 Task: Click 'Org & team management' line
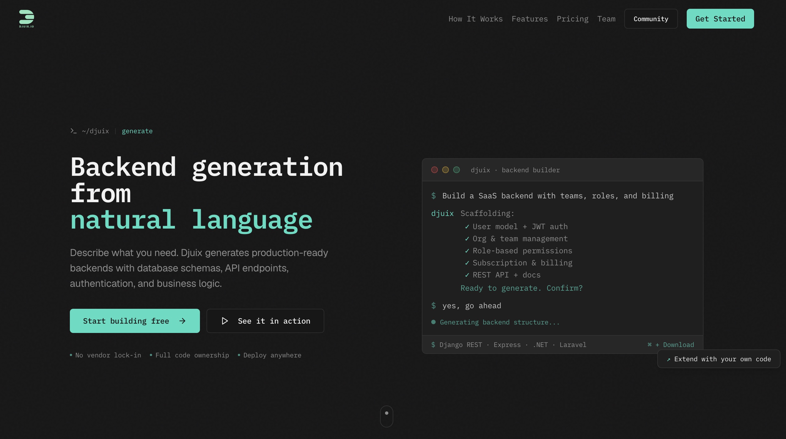coord(520,239)
